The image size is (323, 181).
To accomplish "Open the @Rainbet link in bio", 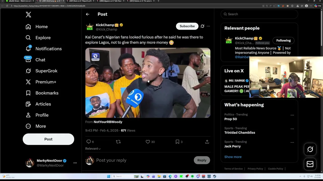I will (x=242, y=57).
